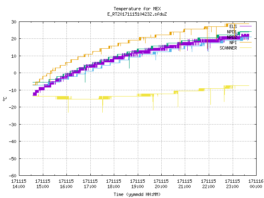
Task: Click the y-axis label '-20'
Action: tap(13, 107)
